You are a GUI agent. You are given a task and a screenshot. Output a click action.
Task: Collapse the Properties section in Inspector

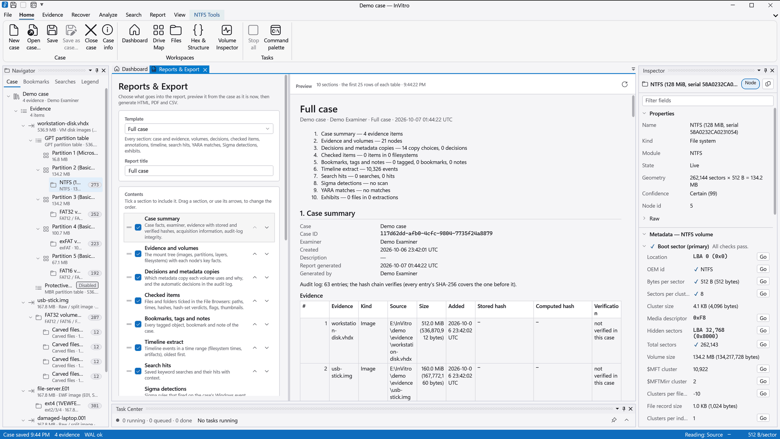[644, 113]
